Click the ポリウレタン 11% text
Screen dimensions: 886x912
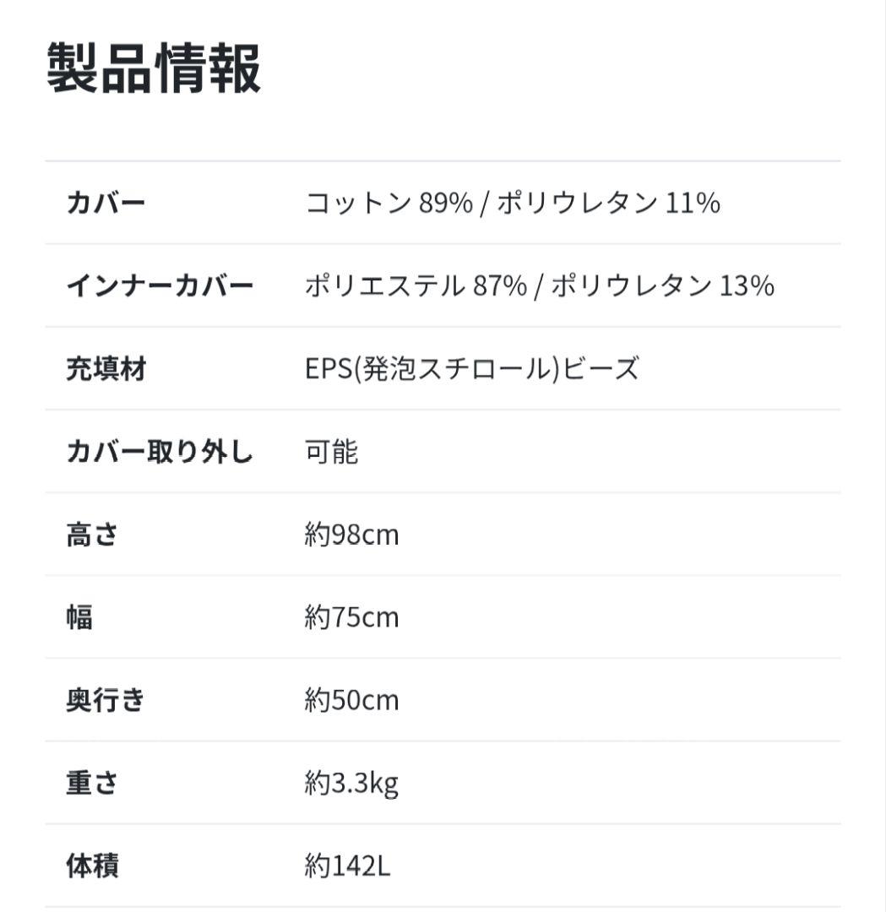[x=608, y=204]
